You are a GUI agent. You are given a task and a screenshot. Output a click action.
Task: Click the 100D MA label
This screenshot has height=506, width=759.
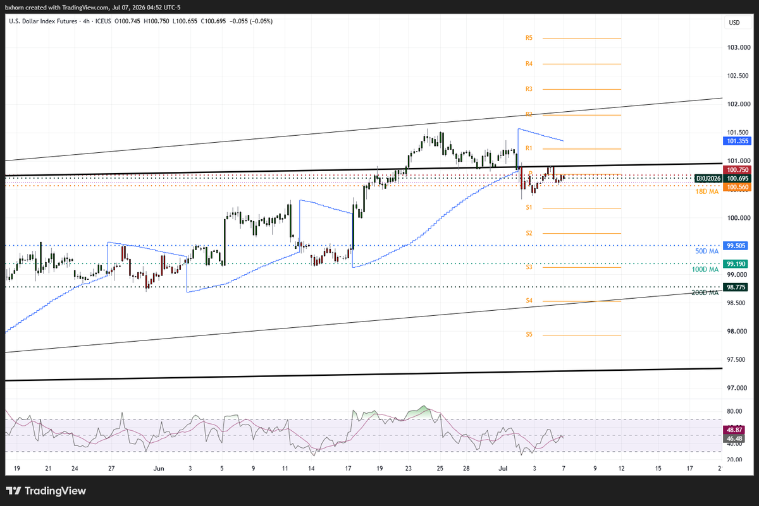pos(705,269)
